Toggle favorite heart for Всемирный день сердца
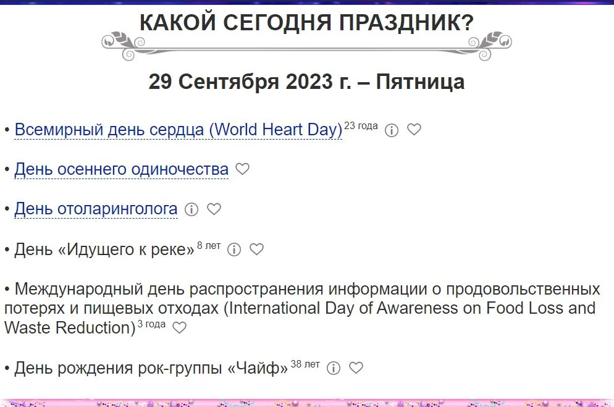This screenshot has height=407, width=614. (414, 130)
